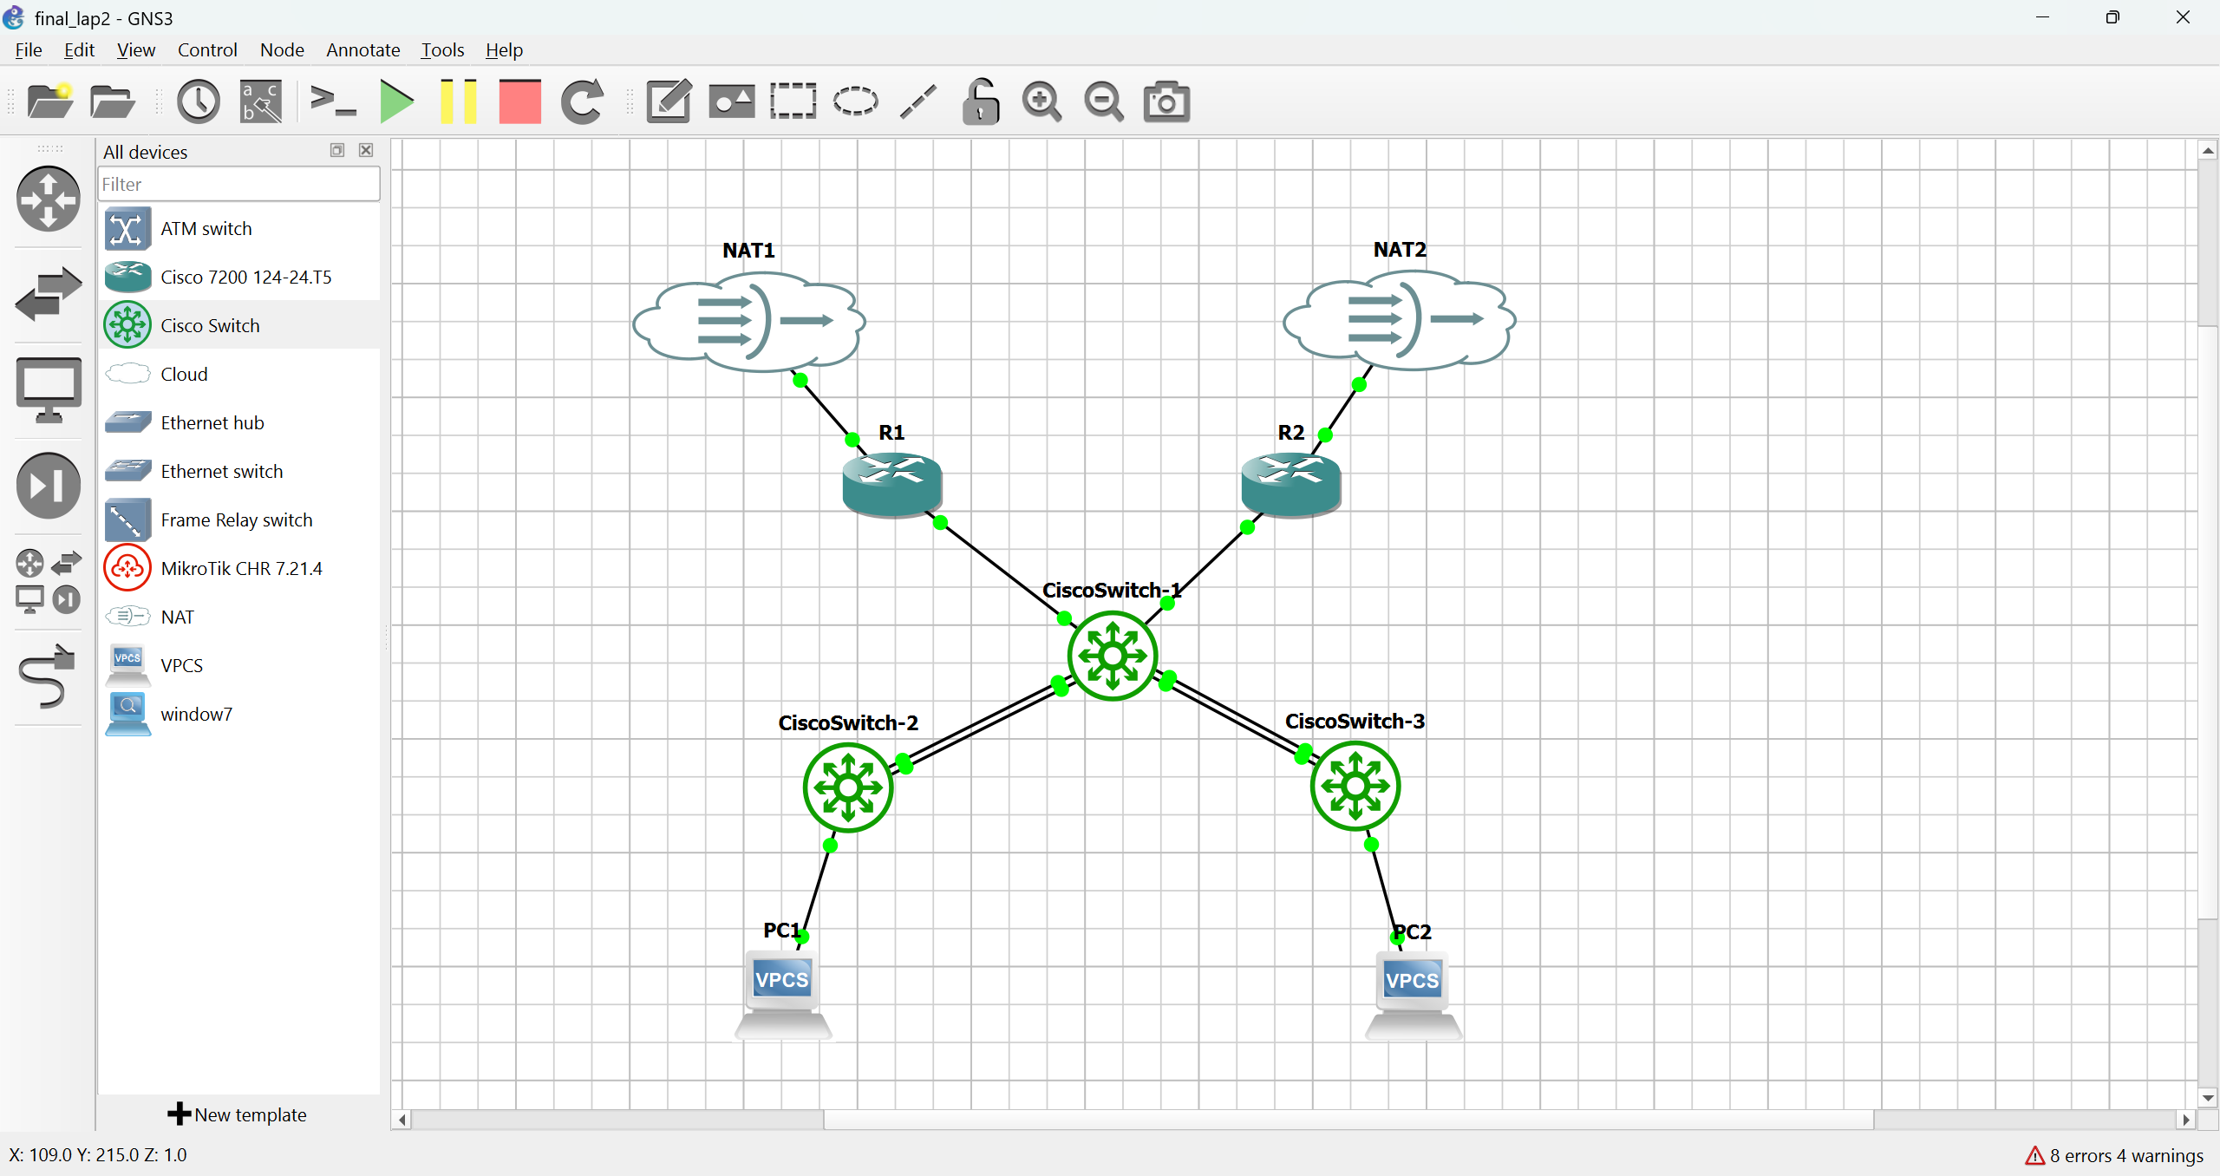Browse end devices monitor icon
This screenshot has width=2220, height=1176.
(49, 389)
